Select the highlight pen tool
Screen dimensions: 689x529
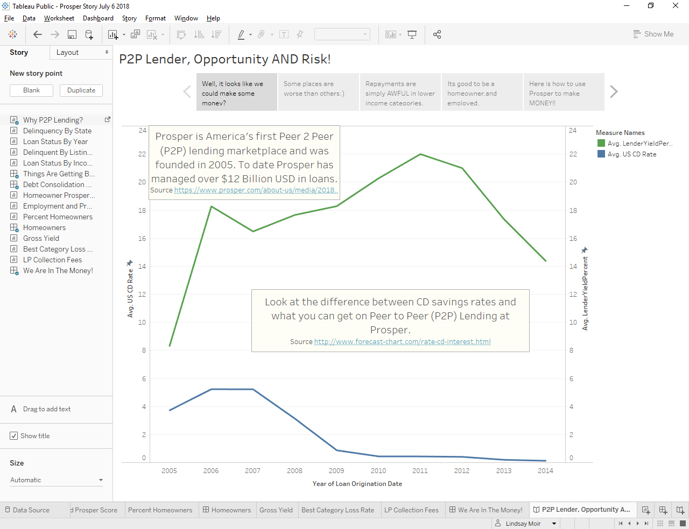pyautogui.click(x=241, y=34)
